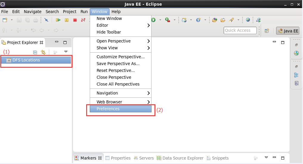This screenshot has width=303, height=164.
Task: Open Markers panel View Menu triangle
Action: tap(266, 157)
